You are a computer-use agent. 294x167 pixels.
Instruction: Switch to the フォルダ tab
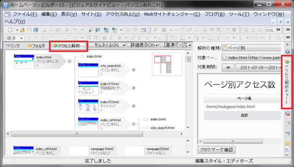click(36, 45)
